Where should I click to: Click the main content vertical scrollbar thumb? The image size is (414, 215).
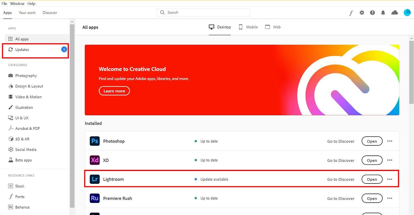[411, 72]
